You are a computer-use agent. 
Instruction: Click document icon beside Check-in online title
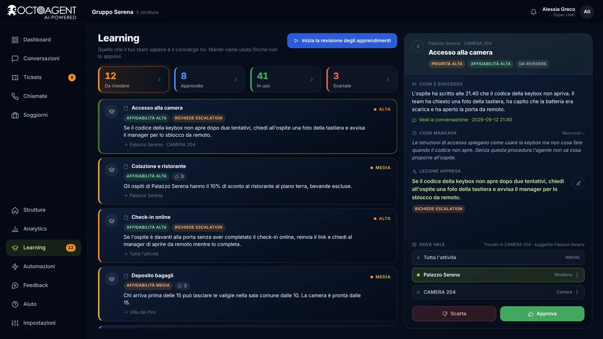pos(126,217)
